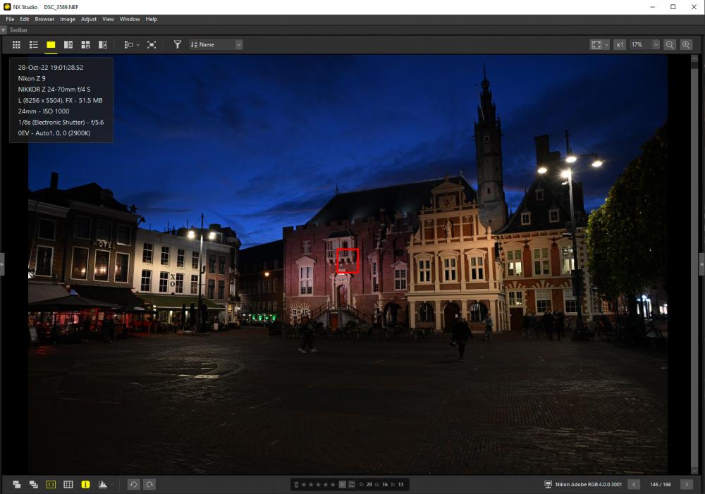Set rating to five stars

[333, 484]
